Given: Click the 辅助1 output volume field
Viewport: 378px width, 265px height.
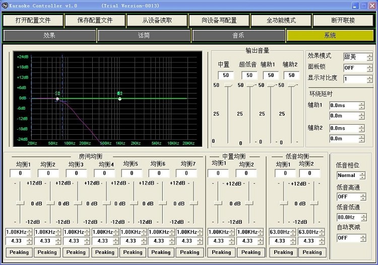Looking at the screenshot, I should pyautogui.click(x=271, y=75).
